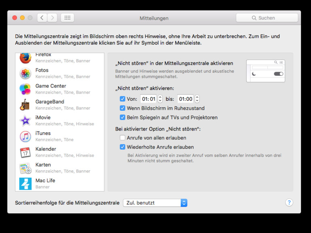Select the GarageBand row label
The width and height of the screenshot is (311, 233).
(50, 102)
